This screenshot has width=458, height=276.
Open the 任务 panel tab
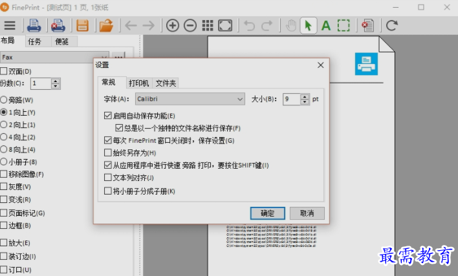tap(34, 42)
